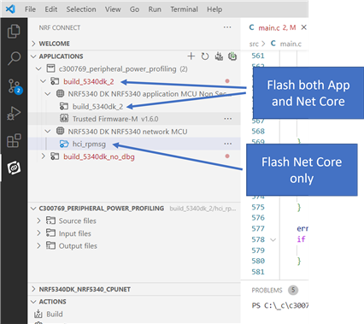Open the PROBLEMS panel tab
The image size is (364, 324).
click(267, 290)
